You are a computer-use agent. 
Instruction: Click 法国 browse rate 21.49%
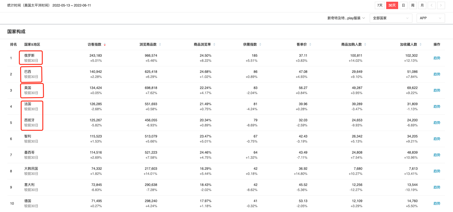tap(205, 104)
